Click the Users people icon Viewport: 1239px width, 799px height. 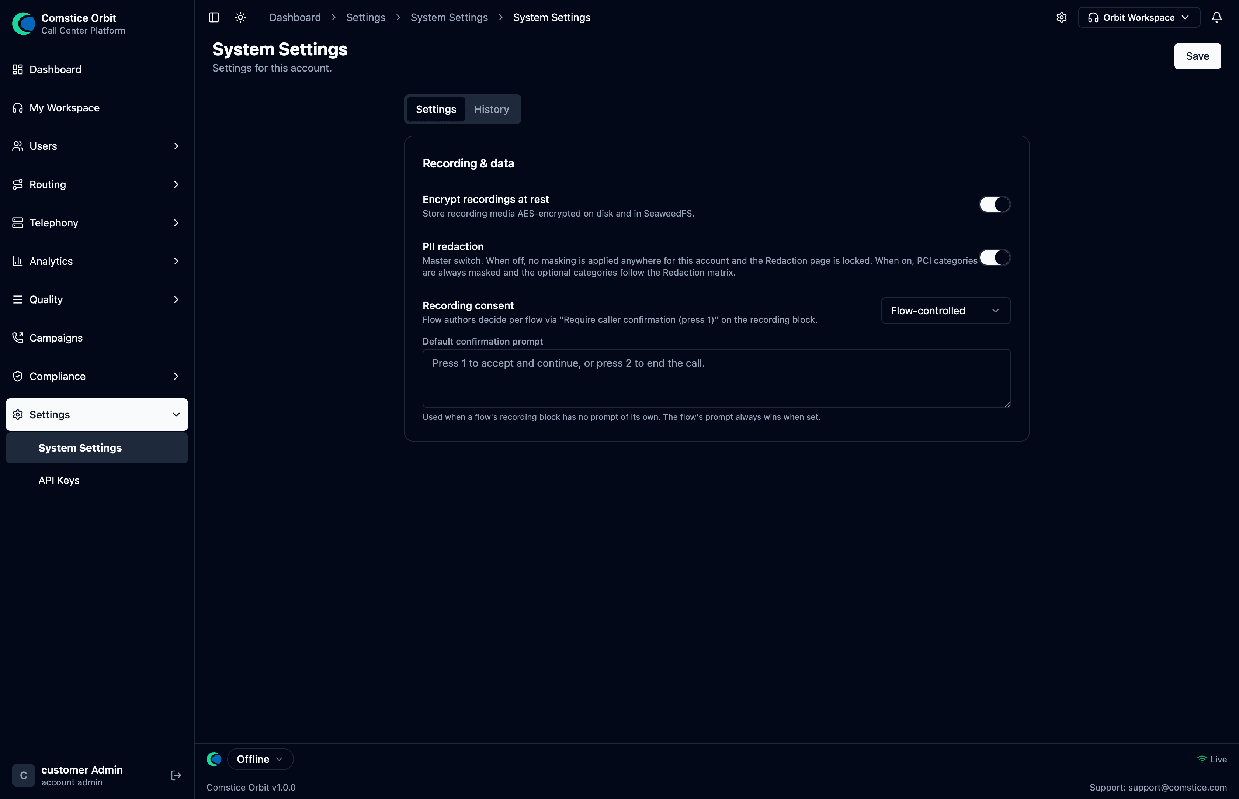[18, 146]
